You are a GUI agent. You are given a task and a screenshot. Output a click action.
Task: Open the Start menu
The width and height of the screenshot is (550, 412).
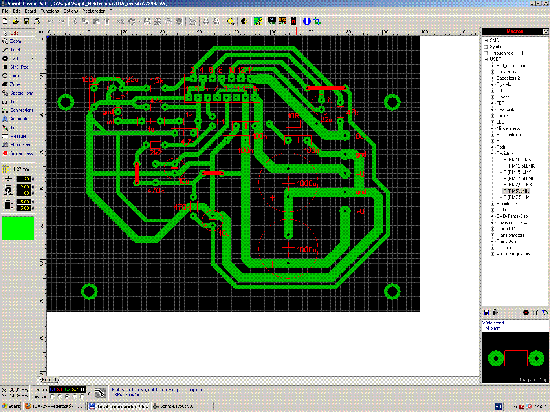click(x=11, y=406)
